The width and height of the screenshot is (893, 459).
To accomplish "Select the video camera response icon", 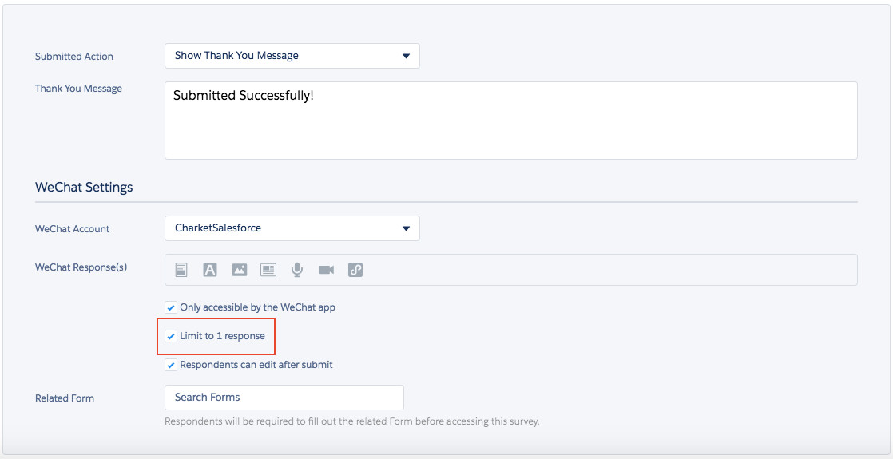I will 326,270.
